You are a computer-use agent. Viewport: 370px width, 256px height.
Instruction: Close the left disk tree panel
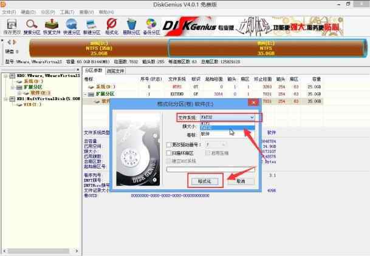[x=78, y=70]
